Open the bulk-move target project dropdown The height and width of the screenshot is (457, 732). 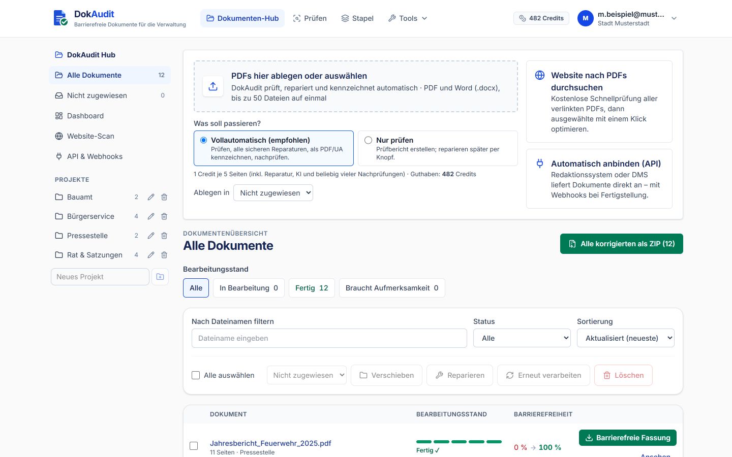[307, 375]
